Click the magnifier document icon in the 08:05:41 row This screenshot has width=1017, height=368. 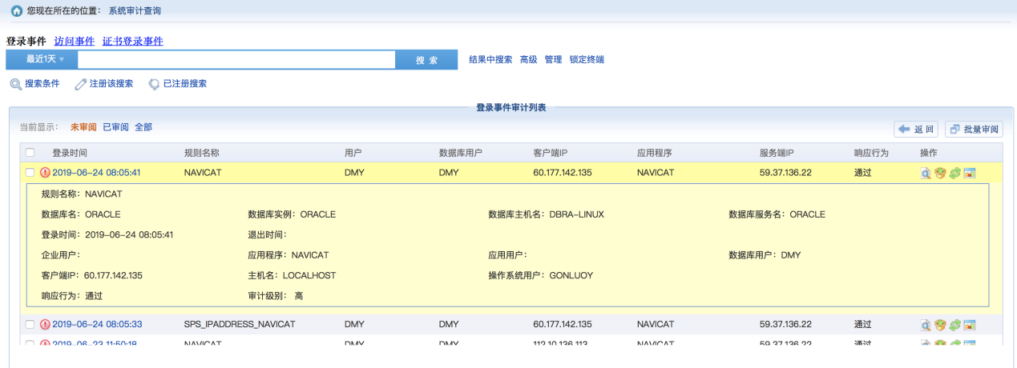pos(926,173)
